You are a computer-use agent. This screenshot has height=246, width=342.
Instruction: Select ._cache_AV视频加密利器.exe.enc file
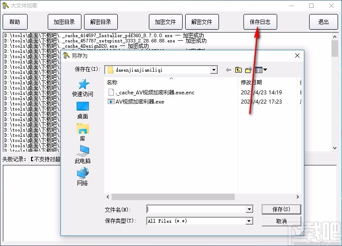[x=152, y=93]
